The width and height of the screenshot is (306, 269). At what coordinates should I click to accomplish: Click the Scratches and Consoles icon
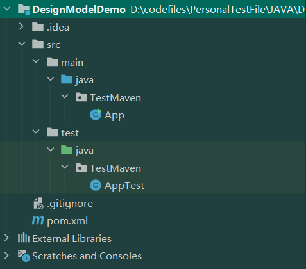pos(24,256)
